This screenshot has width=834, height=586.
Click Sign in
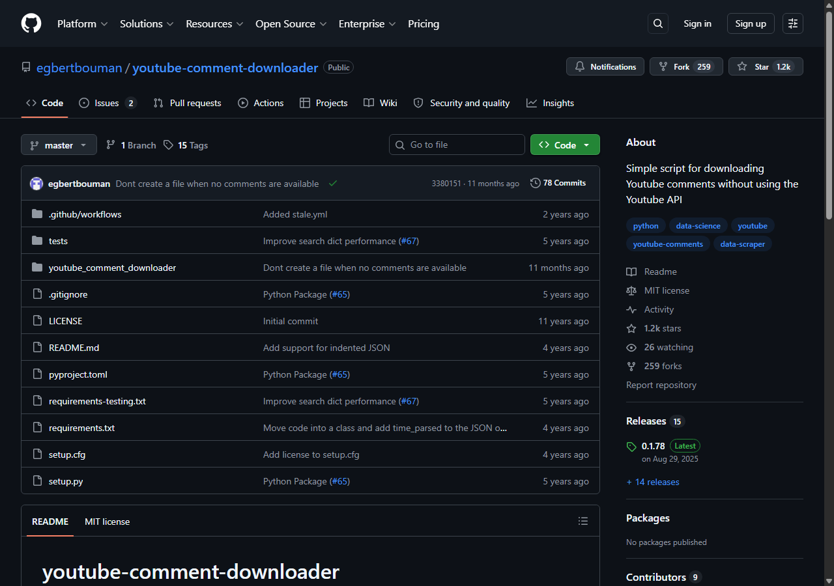coord(697,23)
